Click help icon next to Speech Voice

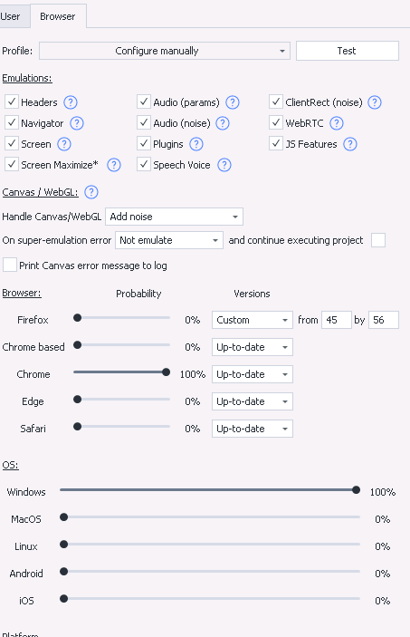[224, 165]
